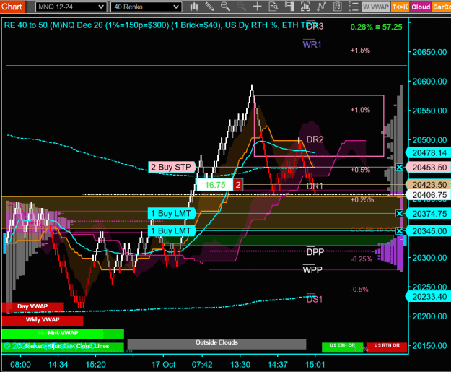The width and height of the screenshot is (451, 372).
Task: Toggle the W VWAP toolbar button
Action: pyautogui.click(x=376, y=7)
